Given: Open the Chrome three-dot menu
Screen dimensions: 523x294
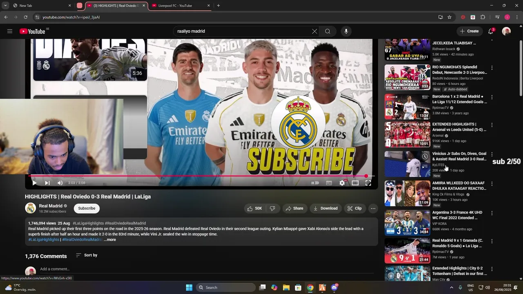Looking at the screenshot, I should (x=517, y=17).
